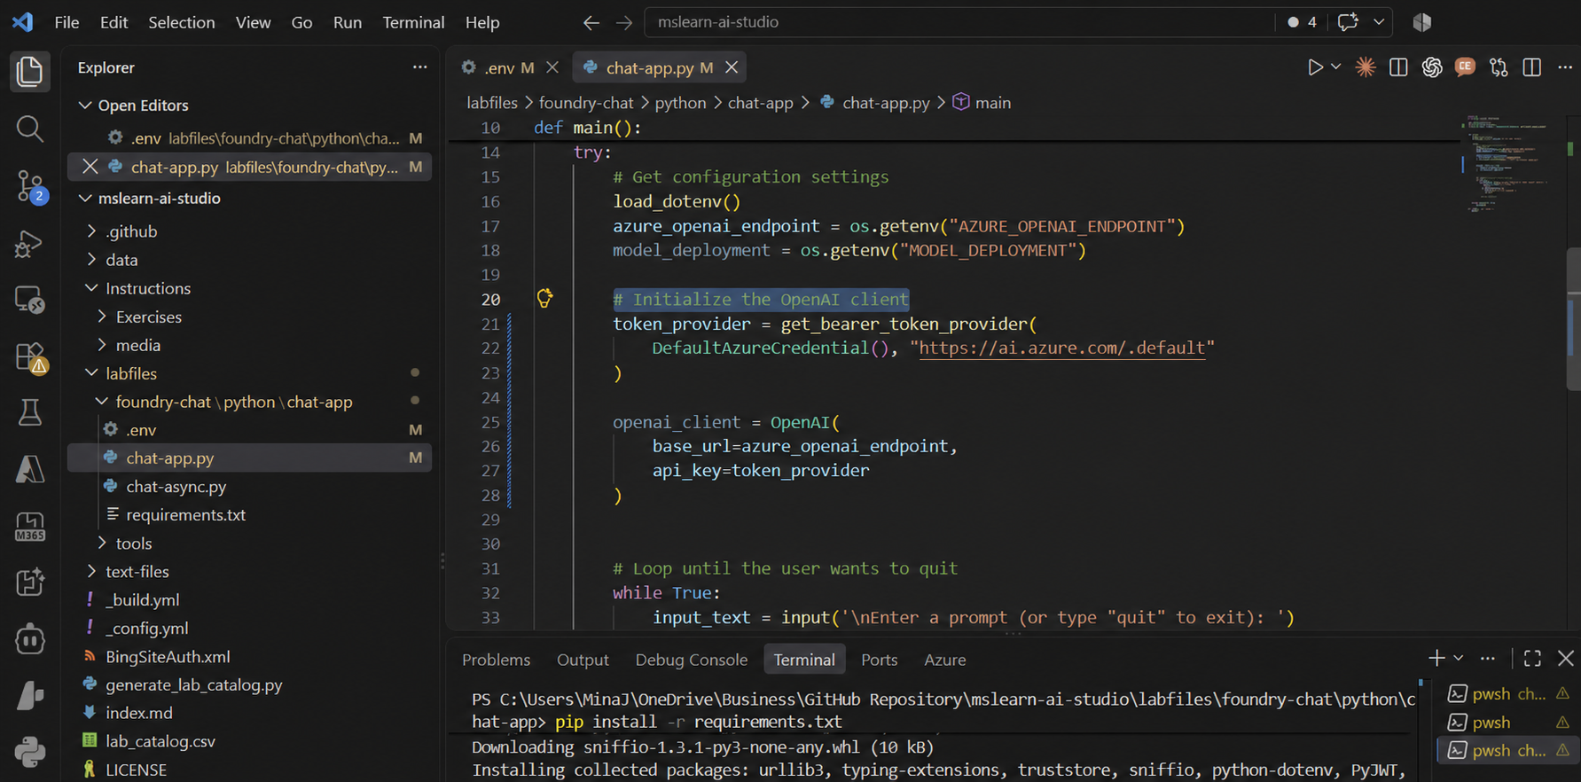Open the Python view in activity bar
The height and width of the screenshot is (782, 1581).
pos(29,752)
